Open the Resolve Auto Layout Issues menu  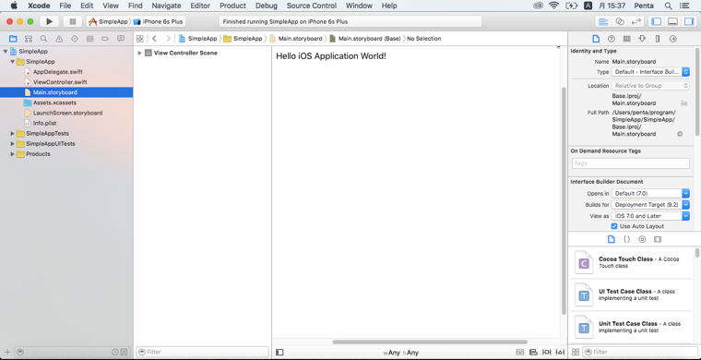(560, 353)
